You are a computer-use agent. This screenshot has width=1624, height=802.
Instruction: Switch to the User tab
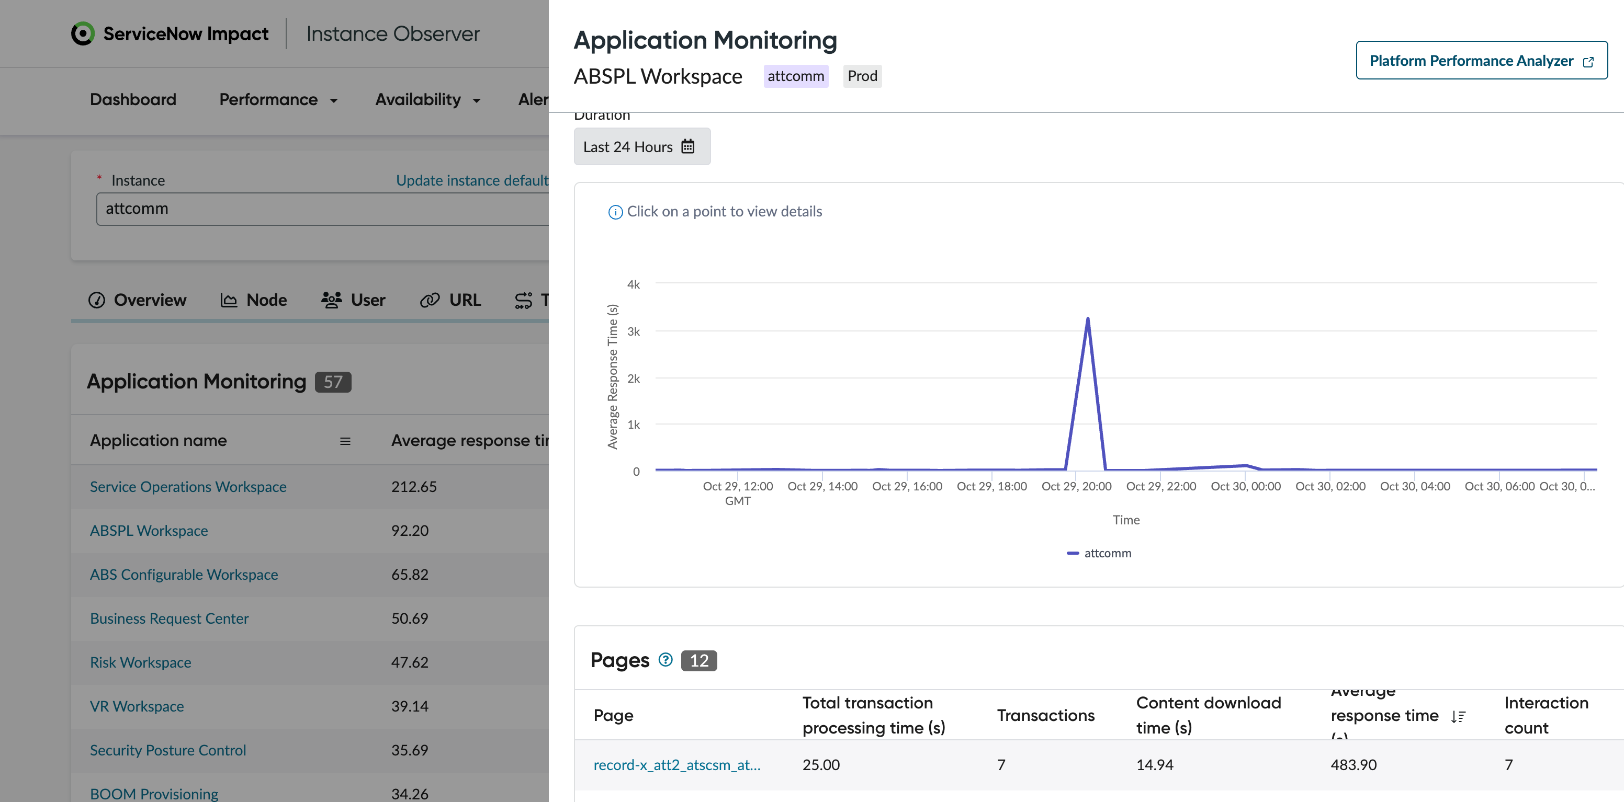click(353, 300)
